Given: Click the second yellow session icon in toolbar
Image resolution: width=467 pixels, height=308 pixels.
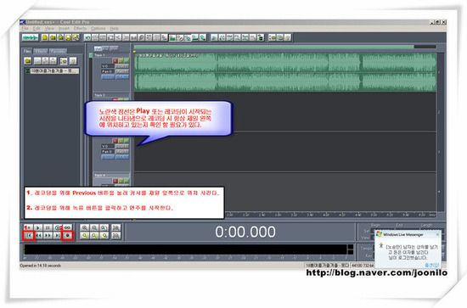Looking at the screenshot, I should 53,37.
